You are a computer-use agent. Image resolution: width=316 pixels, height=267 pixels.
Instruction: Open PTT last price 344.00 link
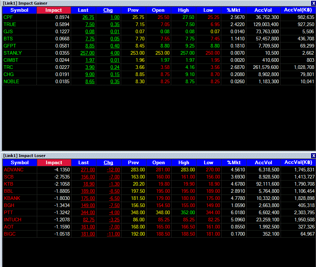point(88,213)
